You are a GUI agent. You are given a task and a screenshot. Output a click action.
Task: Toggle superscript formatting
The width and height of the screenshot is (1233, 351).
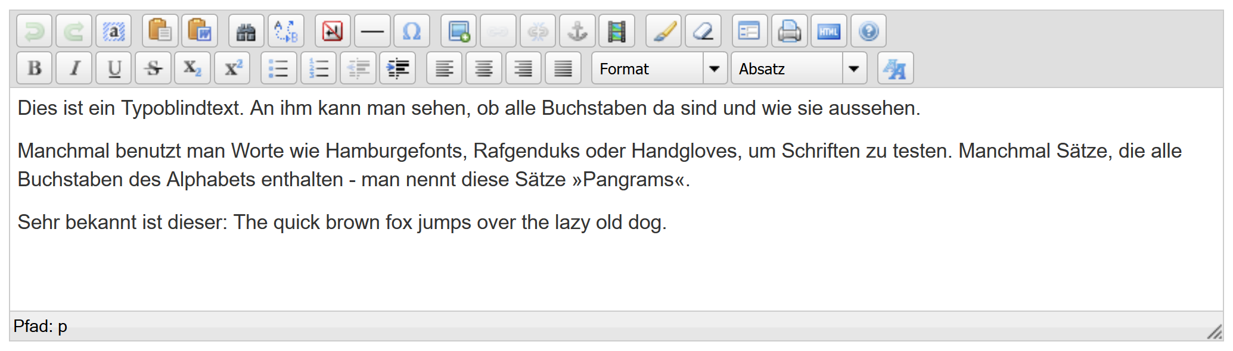pos(232,68)
